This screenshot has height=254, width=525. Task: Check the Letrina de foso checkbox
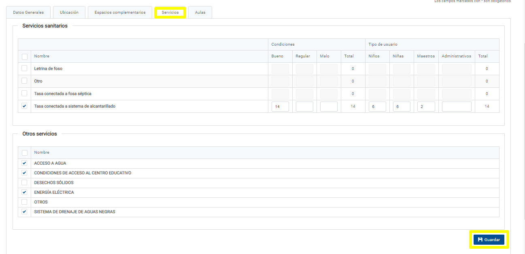coord(24,68)
